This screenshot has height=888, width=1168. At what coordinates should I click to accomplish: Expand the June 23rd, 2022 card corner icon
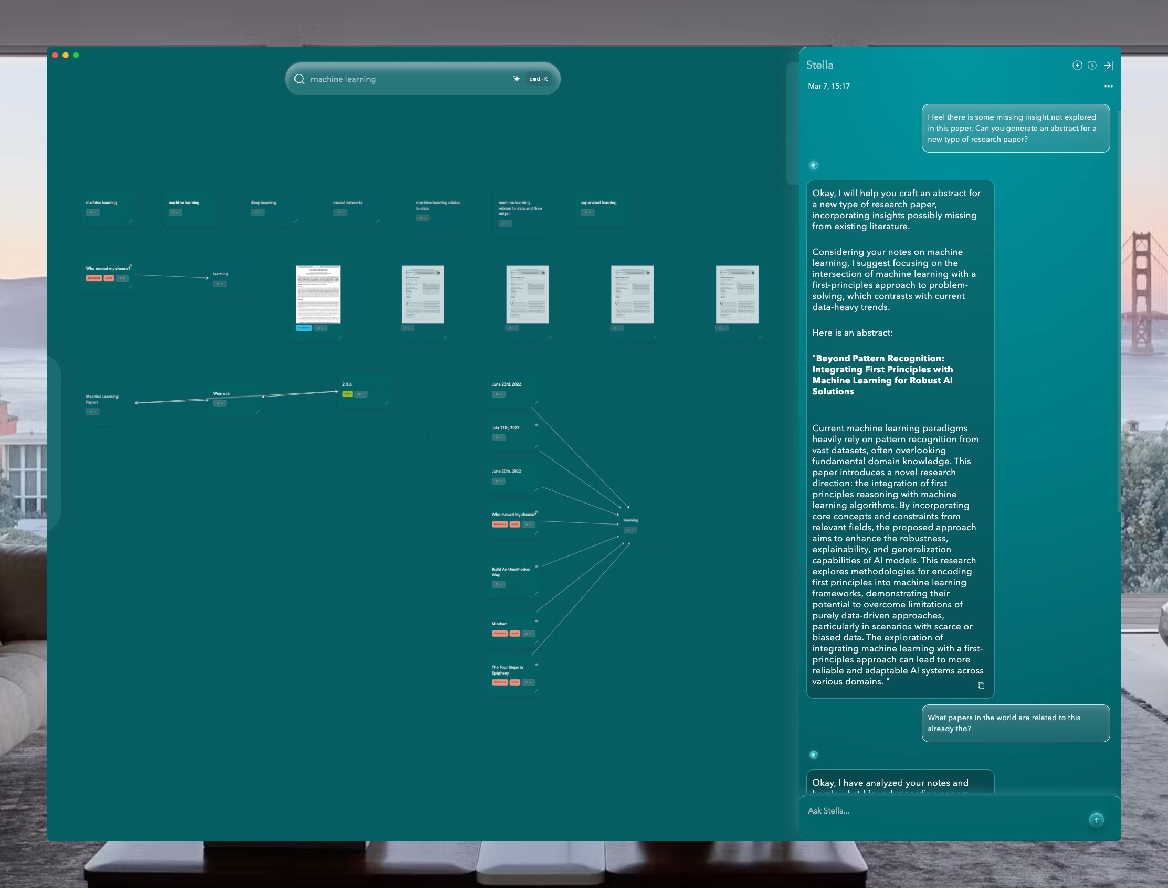(536, 403)
